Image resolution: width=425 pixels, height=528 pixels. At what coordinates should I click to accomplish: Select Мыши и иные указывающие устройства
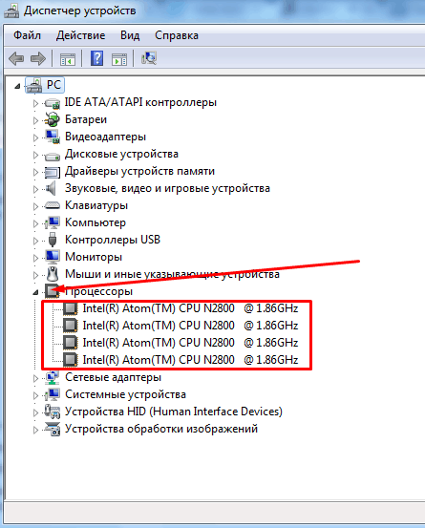[x=172, y=274]
